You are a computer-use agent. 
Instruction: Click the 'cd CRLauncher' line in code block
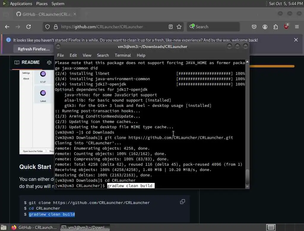[45, 208]
